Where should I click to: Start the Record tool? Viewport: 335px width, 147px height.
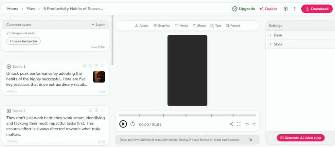click(x=233, y=25)
